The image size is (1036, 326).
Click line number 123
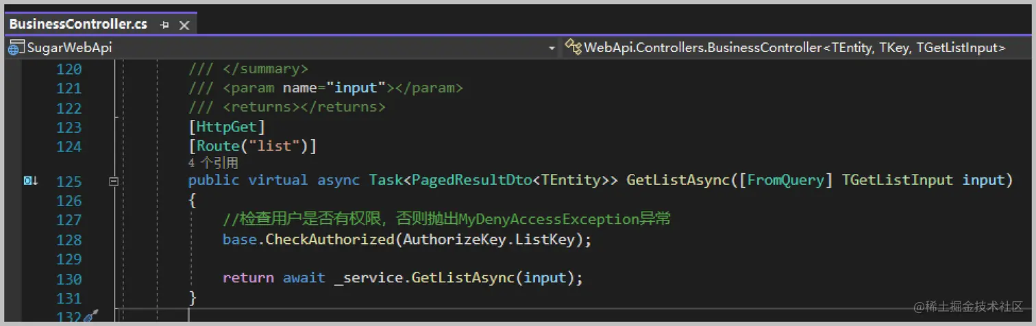[69, 127]
